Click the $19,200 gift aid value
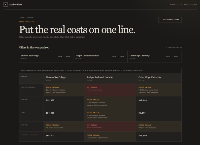Viewport: 200px width, 145px height. point(143,100)
